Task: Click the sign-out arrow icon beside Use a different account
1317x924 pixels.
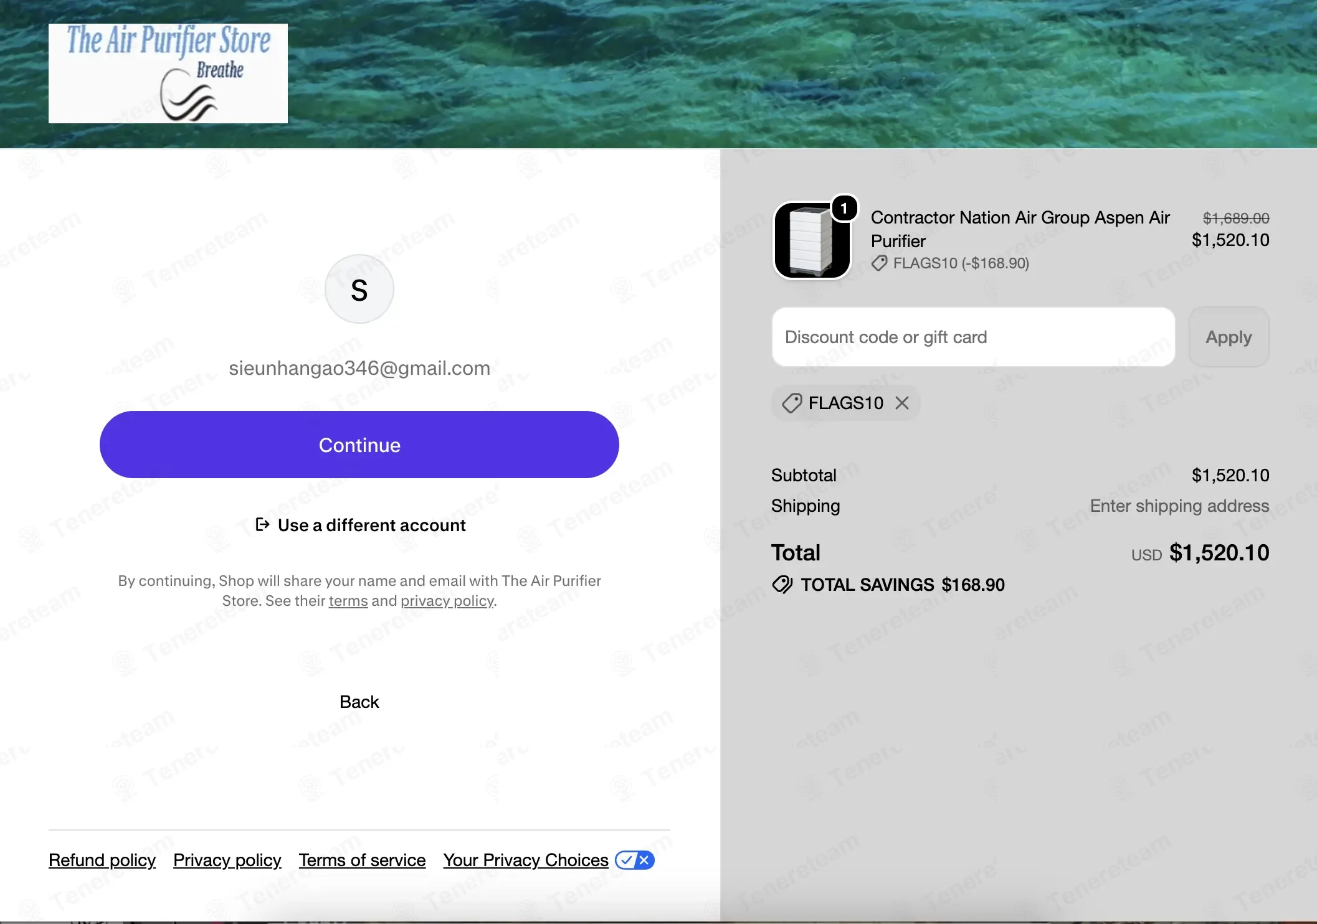Action: [x=262, y=525]
